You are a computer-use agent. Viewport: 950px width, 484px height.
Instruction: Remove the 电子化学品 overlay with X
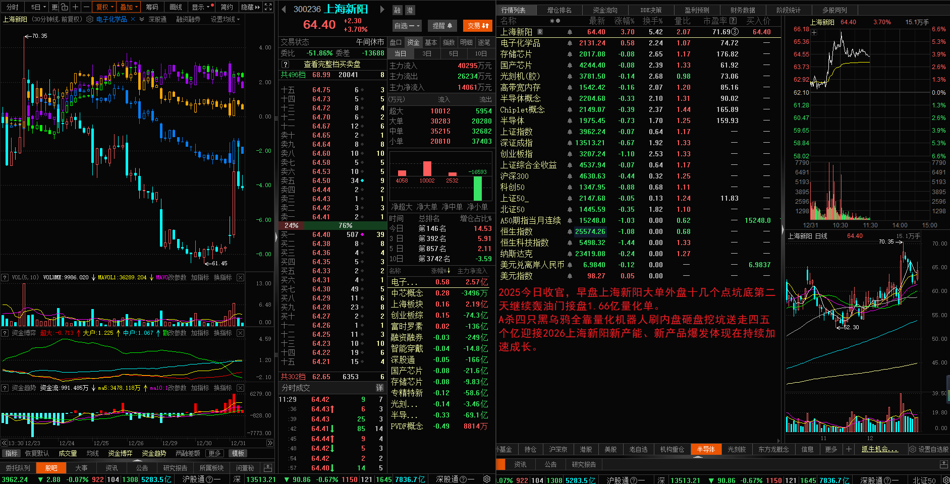click(x=133, y=19)
